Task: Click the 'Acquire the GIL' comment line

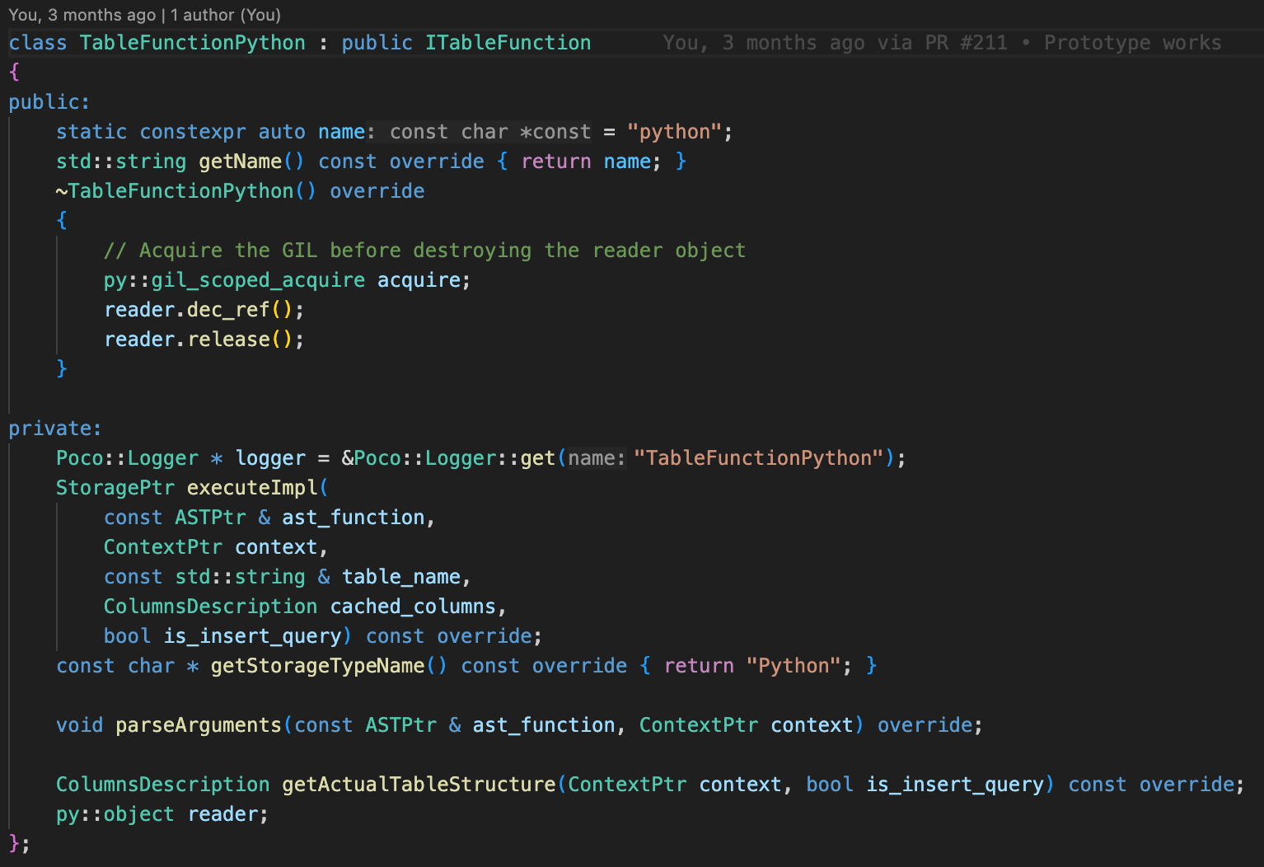Action: (x=424, y=251)
